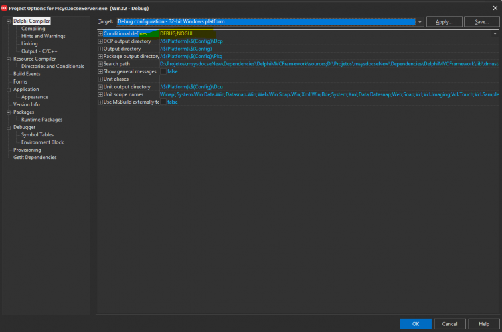Toggle Use MSBuild externally checkbox
This screenshot has height=332, width=502.
click(x=163, y=102)
